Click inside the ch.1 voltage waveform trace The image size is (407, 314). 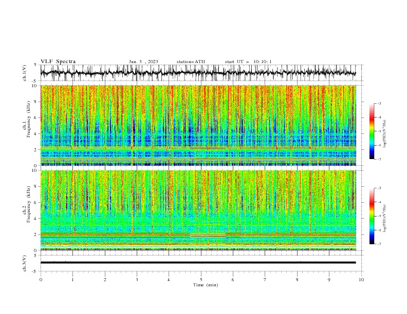[198, 73]
